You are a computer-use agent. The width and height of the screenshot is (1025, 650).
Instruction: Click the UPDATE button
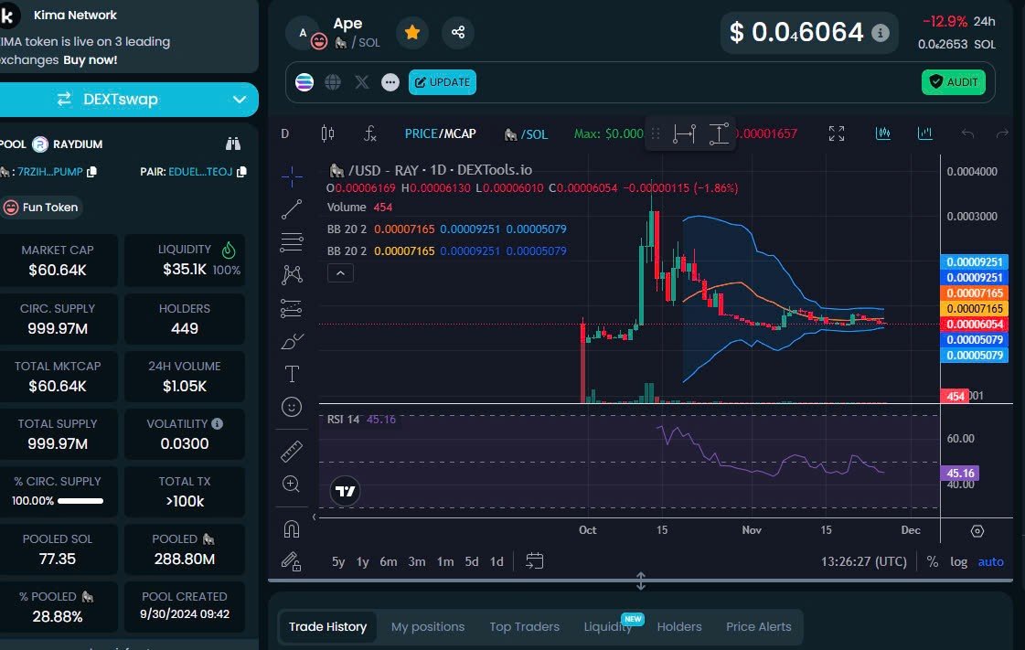click(443, 82)
